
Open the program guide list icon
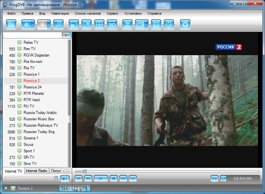click(x=155, y=24)
